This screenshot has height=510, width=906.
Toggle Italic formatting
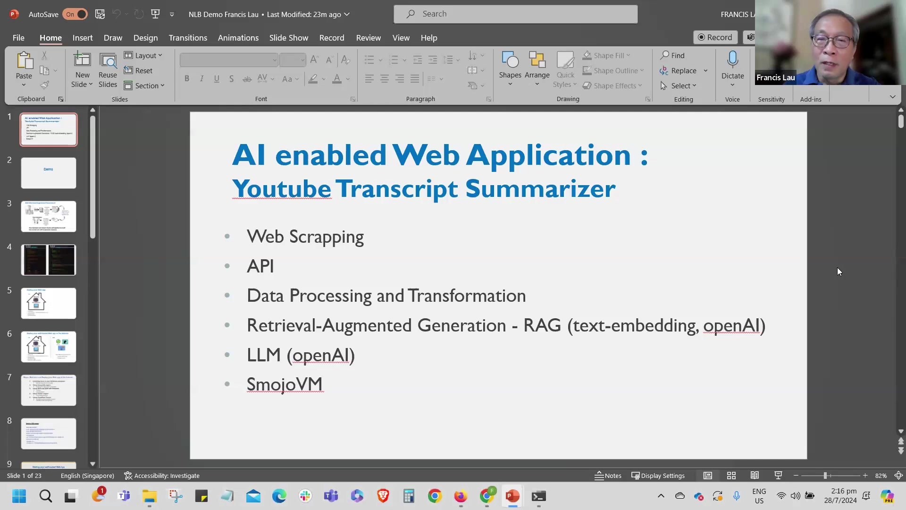coord(202,79)
